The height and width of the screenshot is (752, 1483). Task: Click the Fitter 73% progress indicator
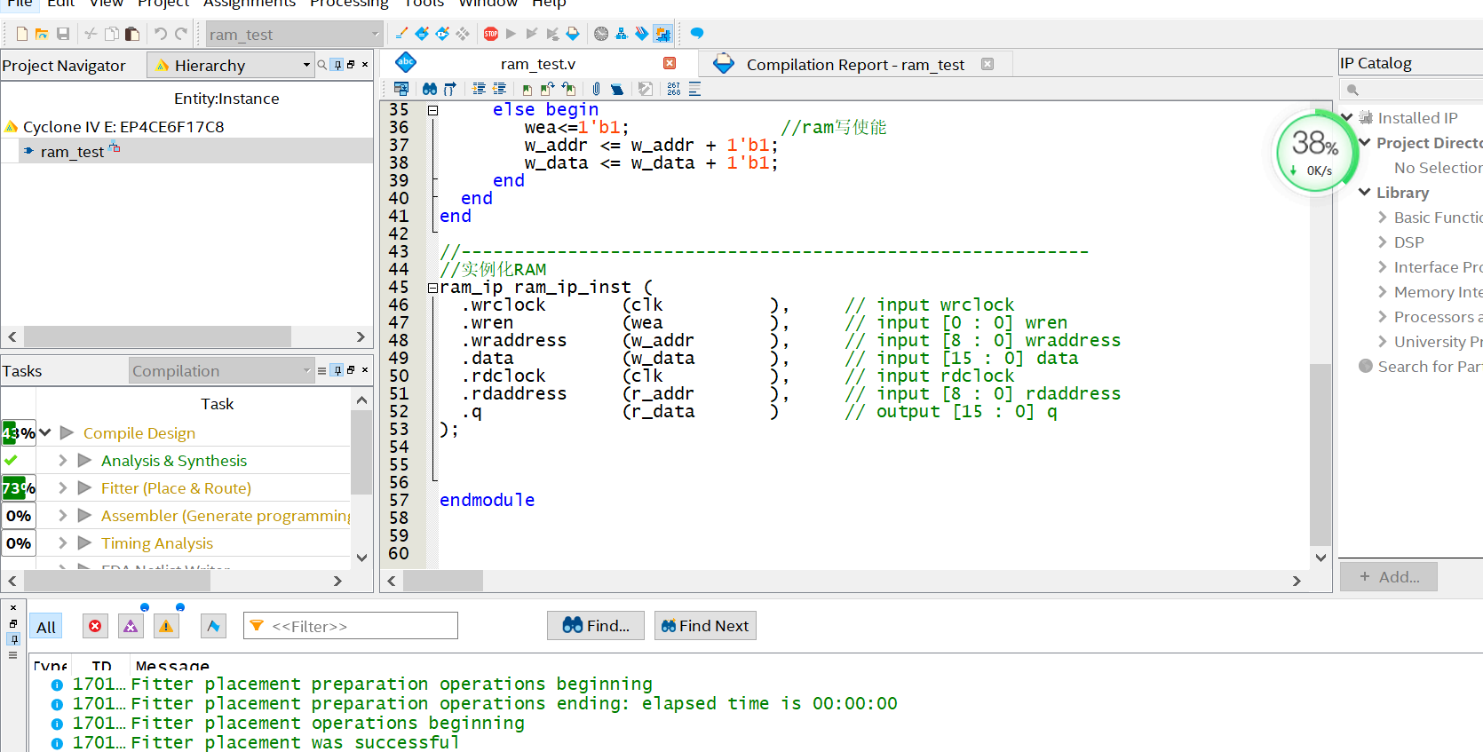click(x=19, y=488)
